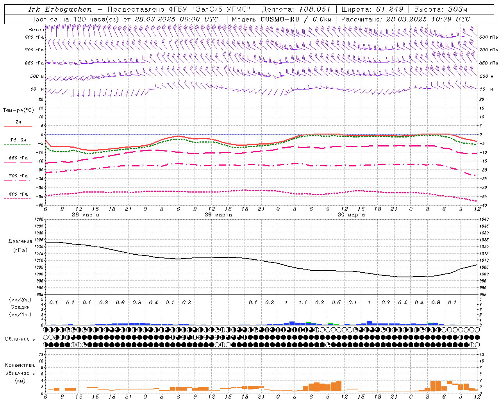Screen dimensions: 500x400
Task: Click the Осадки panel label
Action: click(x=20, y=307)
